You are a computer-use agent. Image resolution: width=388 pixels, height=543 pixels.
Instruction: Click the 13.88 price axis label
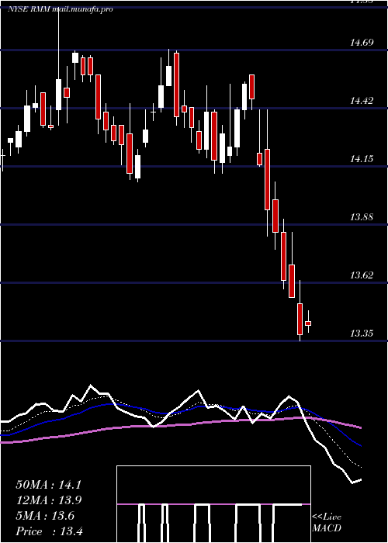(x=362, y=217)
